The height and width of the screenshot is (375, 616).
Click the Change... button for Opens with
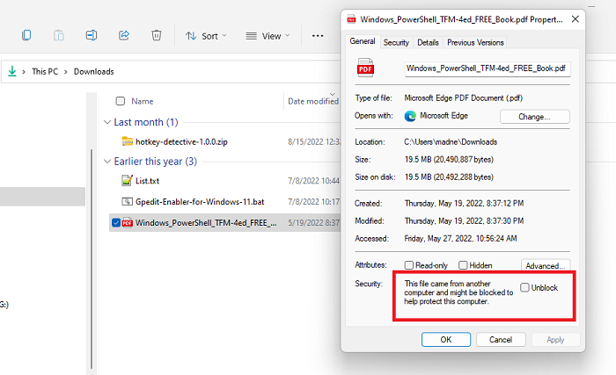[535, 117]
